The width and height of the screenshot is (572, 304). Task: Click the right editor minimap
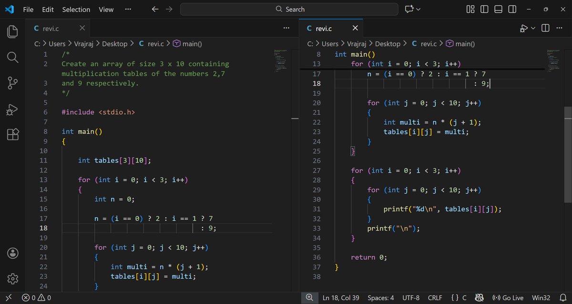pos(554,60)
